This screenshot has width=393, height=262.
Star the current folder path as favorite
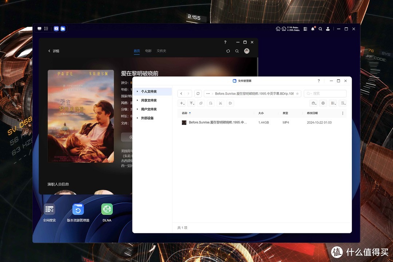pyautogui.click(x=298, y=94)
